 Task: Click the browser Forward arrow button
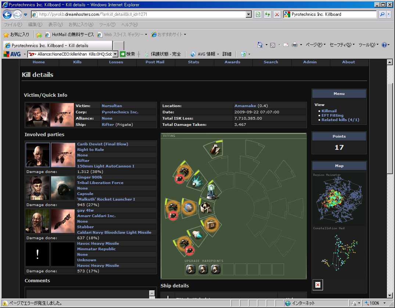click(x=17, y=14)
